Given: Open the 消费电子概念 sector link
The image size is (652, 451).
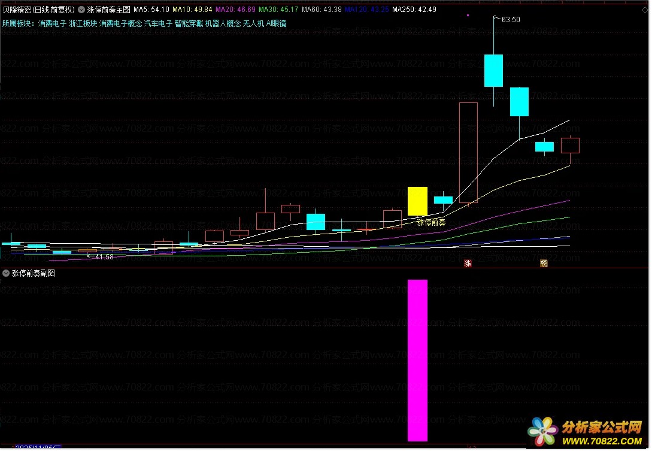Looking at the screenshot, I should pos(120,24).
